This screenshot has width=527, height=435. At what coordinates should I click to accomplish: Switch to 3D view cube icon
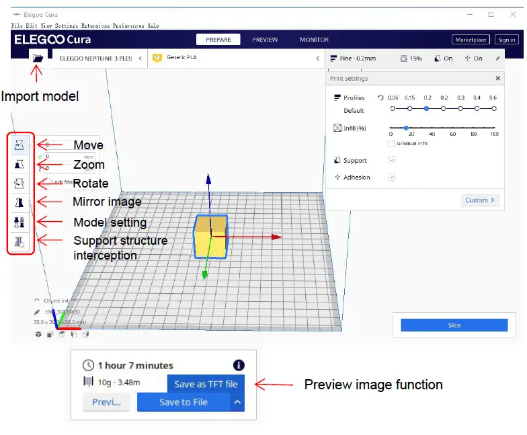[38, 334]
